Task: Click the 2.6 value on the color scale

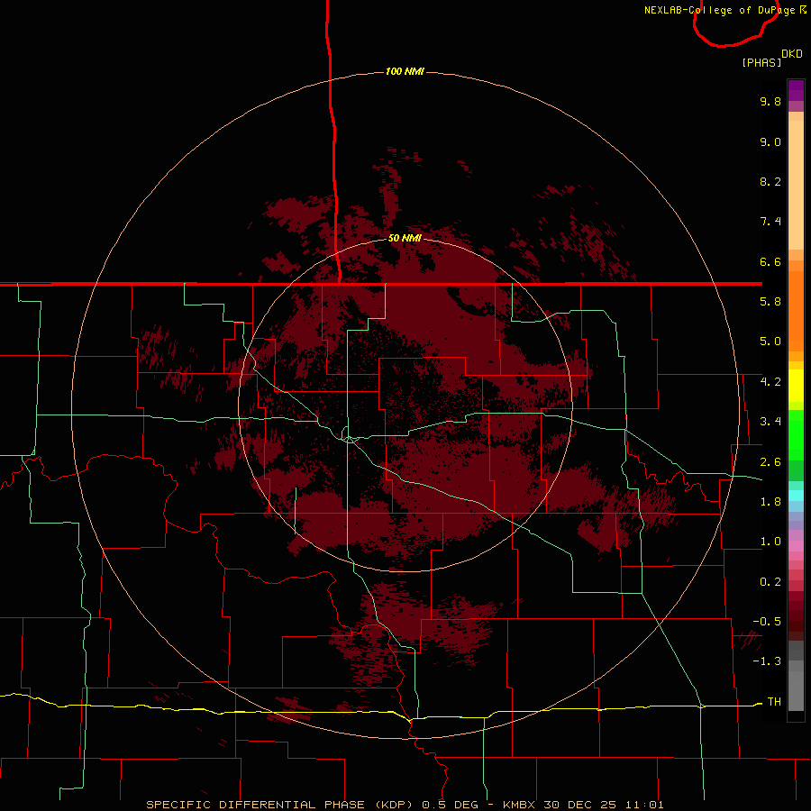Action: click(770, 462)
